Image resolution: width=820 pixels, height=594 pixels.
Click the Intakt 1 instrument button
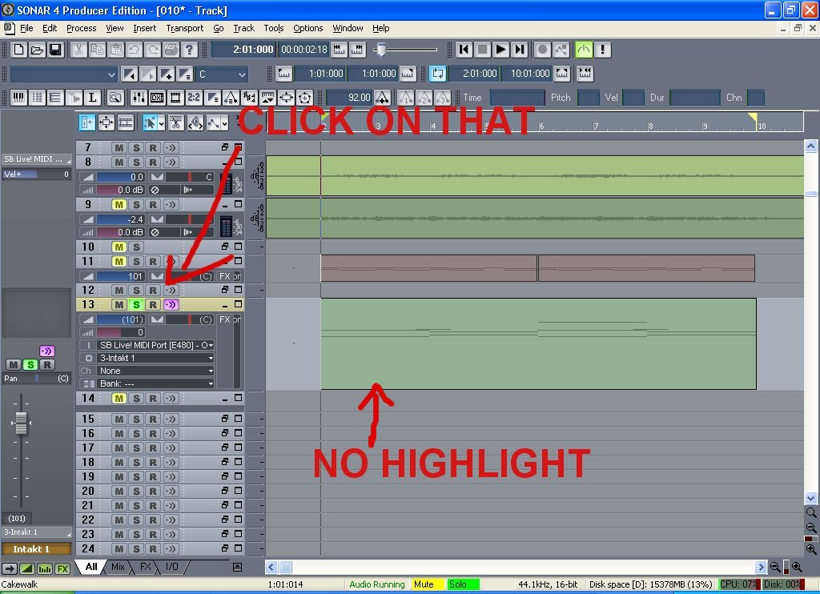(x=37, y=549)
